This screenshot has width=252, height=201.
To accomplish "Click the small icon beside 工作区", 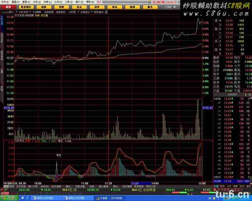I will tap(175, 7).
